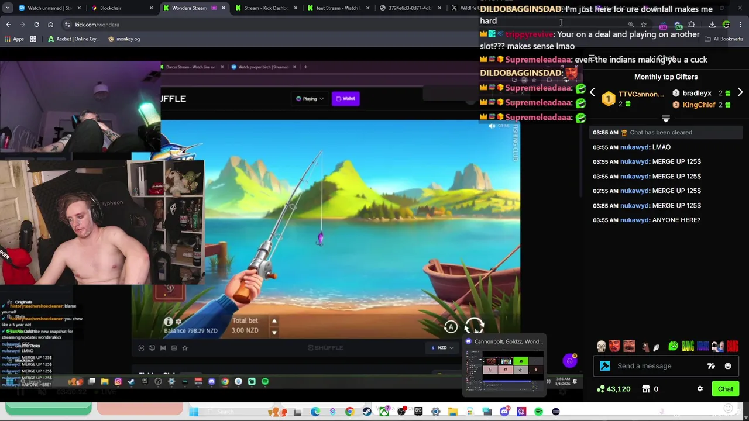Go back with browser back arrow

click(x=8, y=25)
